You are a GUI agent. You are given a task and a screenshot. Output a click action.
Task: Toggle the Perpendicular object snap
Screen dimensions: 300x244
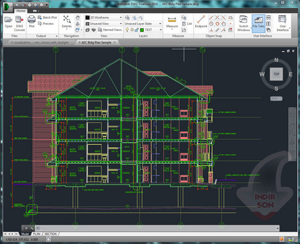click(211, 30)
